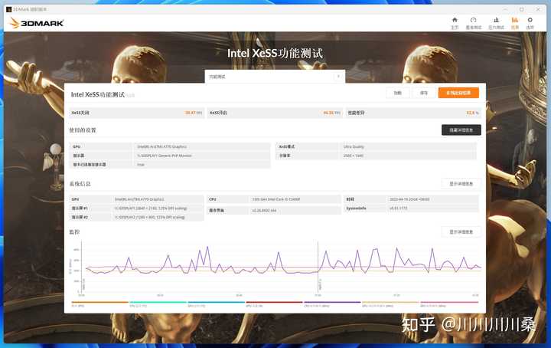Screen dimensions: 551x348
Task: Select the XeSS off FPS score box
Action: point(137,113)
